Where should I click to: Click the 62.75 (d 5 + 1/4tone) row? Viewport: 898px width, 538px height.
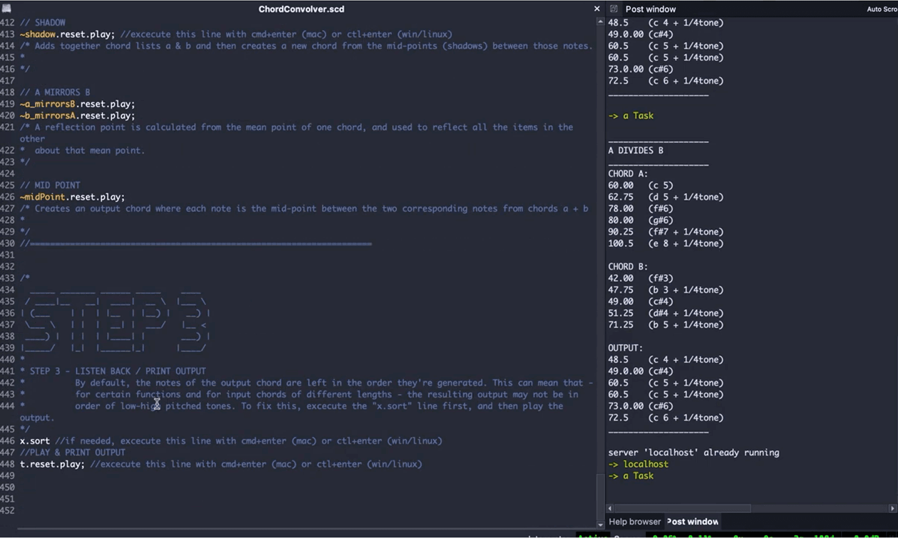click(665, 197)
